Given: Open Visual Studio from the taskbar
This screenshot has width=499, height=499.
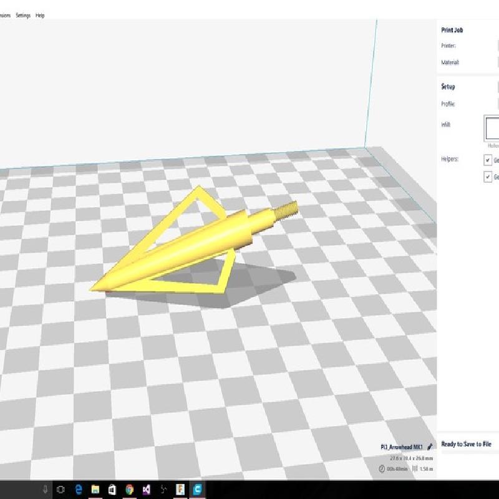Looking at the screenshot, I should (x=146, y=489).
